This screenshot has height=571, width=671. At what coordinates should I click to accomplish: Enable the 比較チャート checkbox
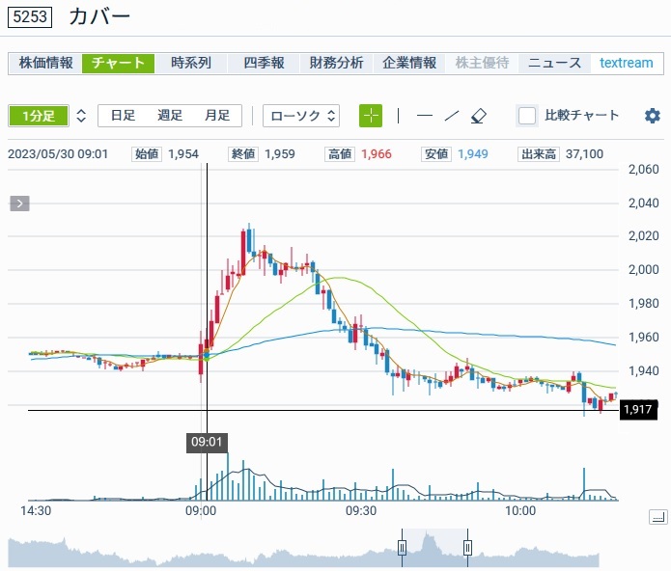click(527, 116)
